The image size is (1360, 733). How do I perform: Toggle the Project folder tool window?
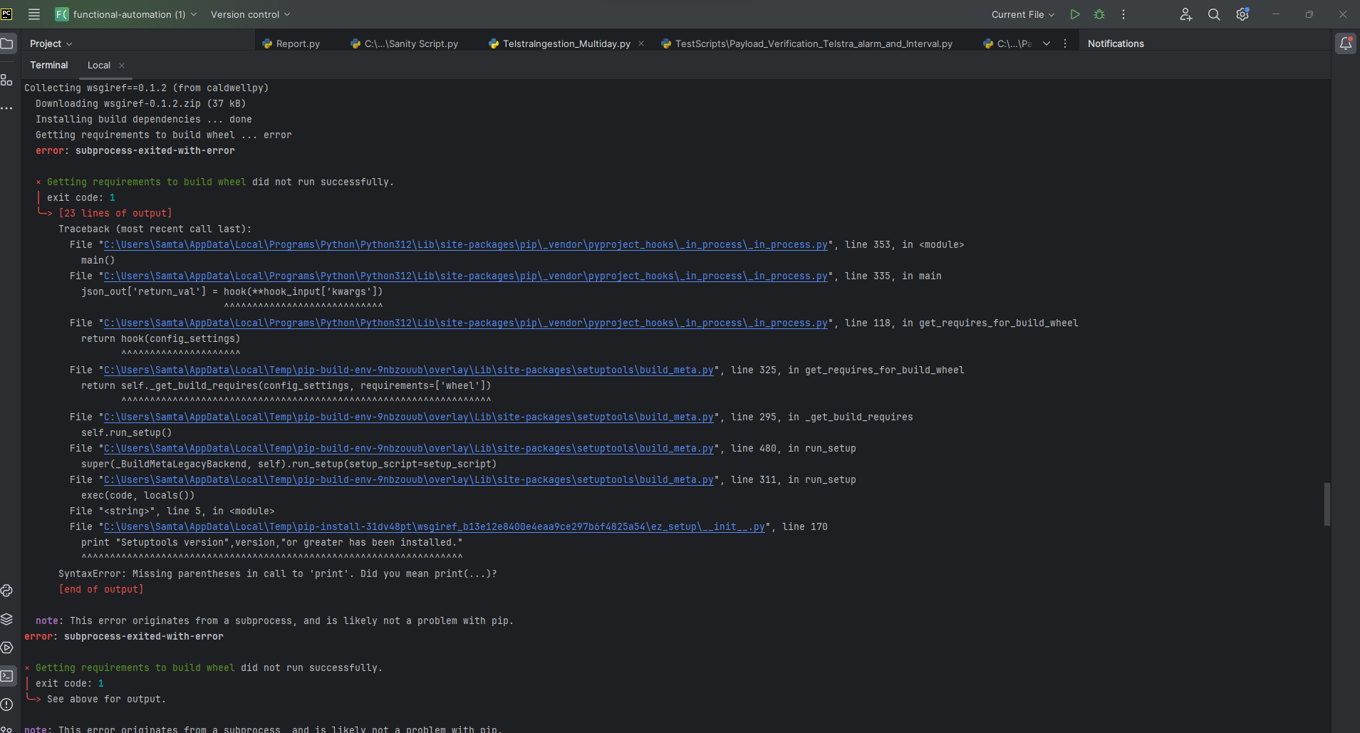7,43
